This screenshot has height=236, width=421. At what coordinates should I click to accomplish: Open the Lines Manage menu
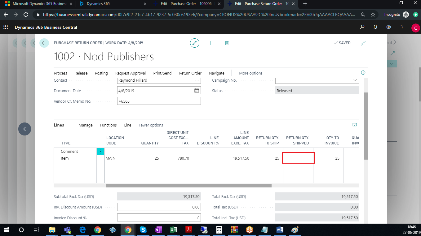(86, 125)
